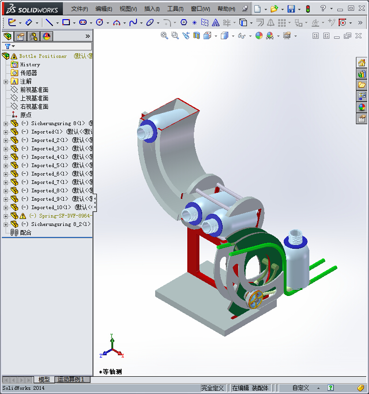The image size is (369, 394).
Task: Switch to the 模型 tab
Action: tap(44, 380)
